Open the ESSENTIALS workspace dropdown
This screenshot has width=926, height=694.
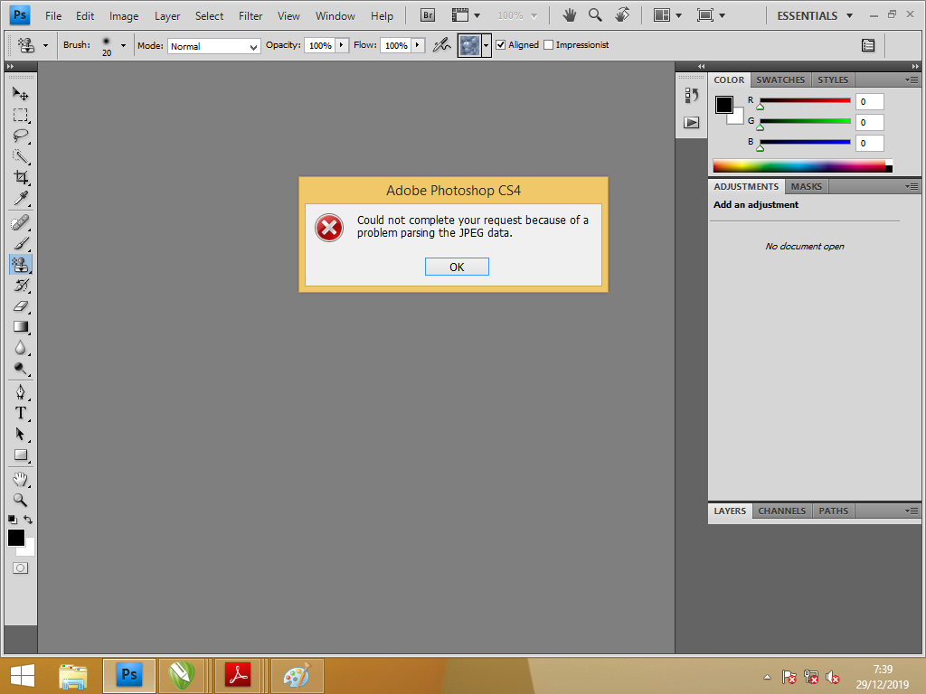pyautogui.click(x=815, y=16)
